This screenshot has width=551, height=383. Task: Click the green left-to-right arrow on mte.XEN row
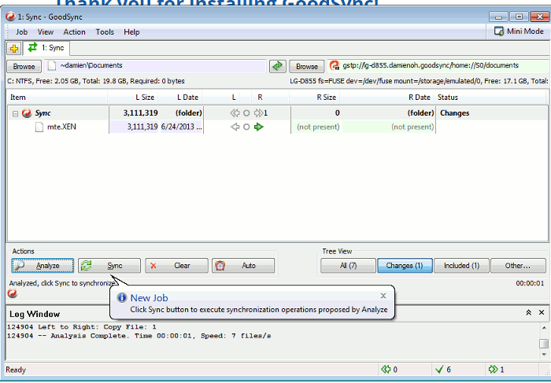[259, 127]
